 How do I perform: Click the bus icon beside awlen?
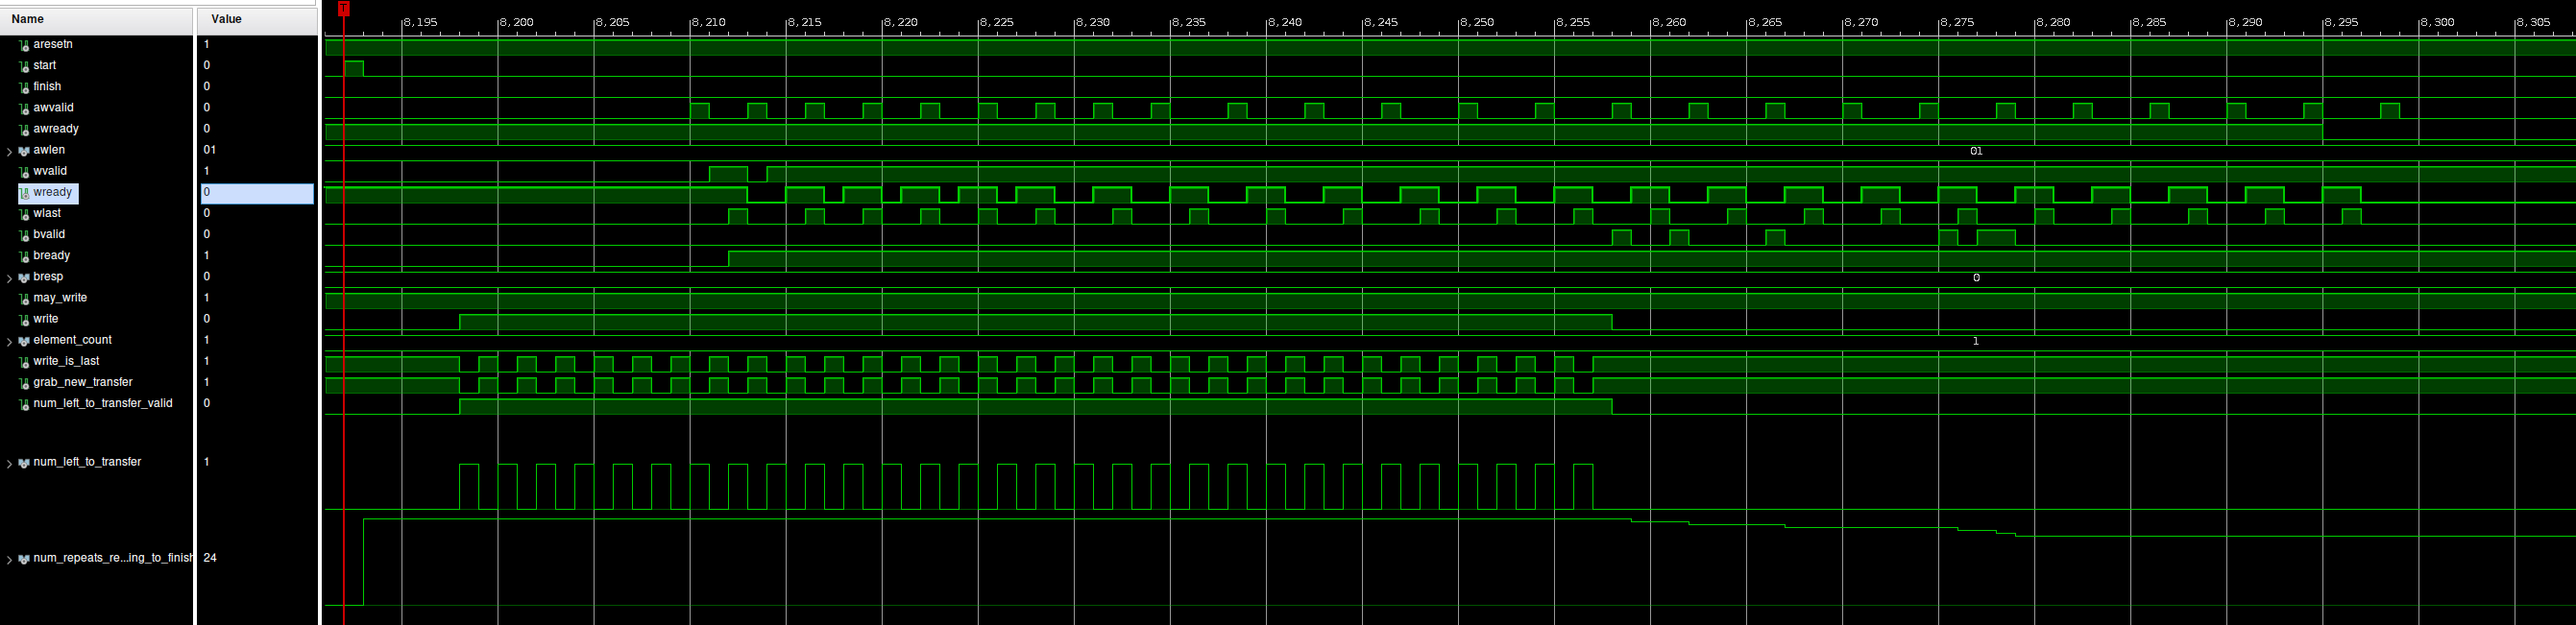pos(24,151)
